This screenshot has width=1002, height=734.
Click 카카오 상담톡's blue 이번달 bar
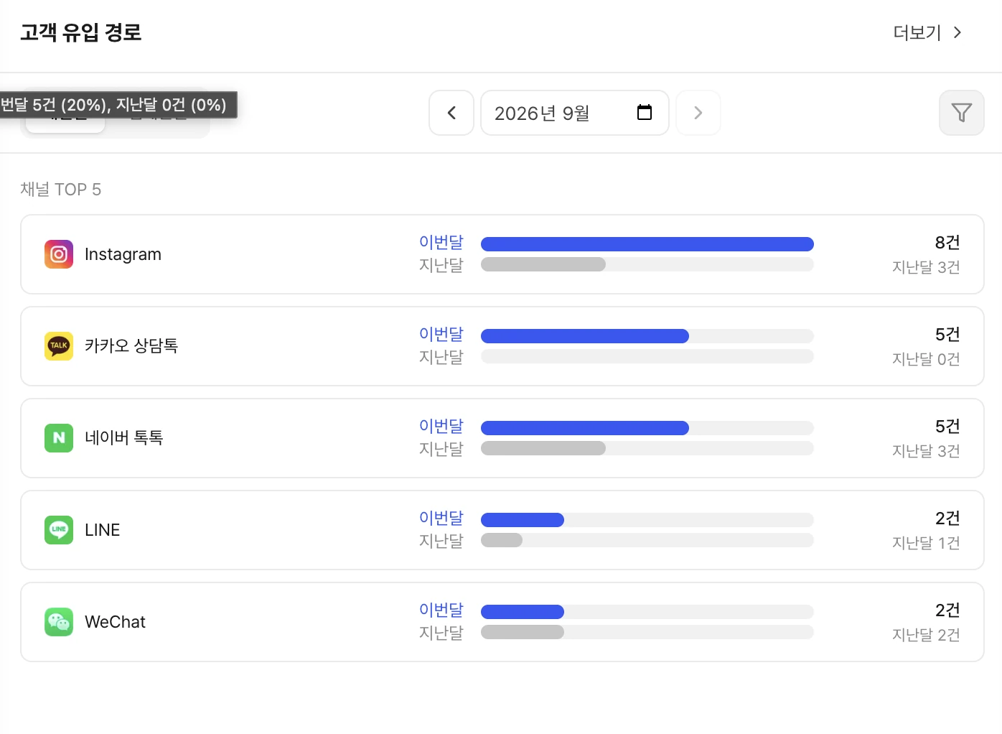(585, 336)
